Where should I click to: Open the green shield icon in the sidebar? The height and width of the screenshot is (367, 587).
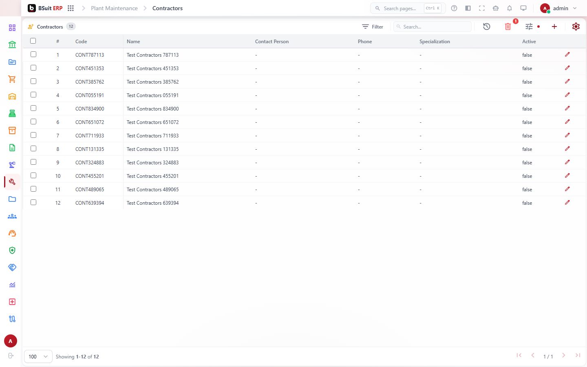coord(12,250)
